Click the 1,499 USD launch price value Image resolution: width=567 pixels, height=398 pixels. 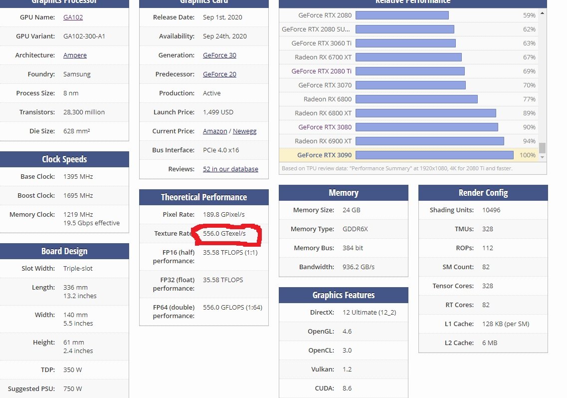pyautogui.click(x=218, y=112)
